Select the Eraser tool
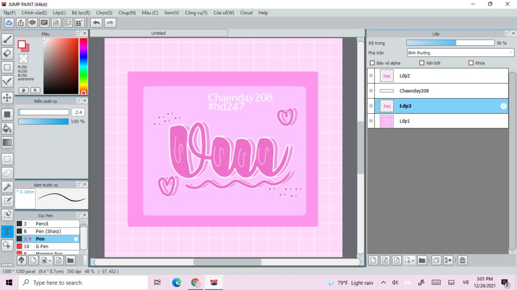Viewport: 517px width, 290px height. (7, 53)
